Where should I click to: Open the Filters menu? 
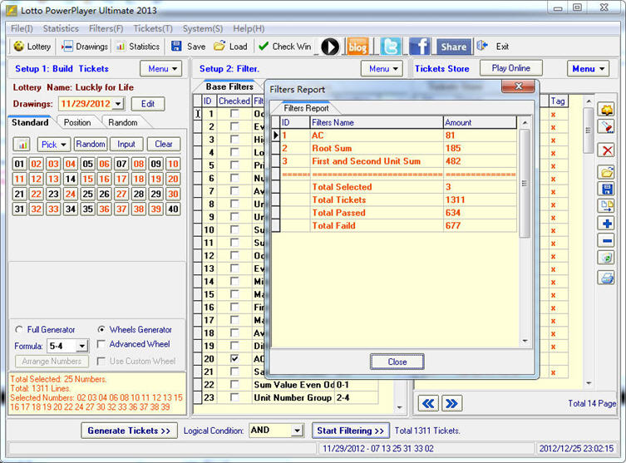[106, 29]
